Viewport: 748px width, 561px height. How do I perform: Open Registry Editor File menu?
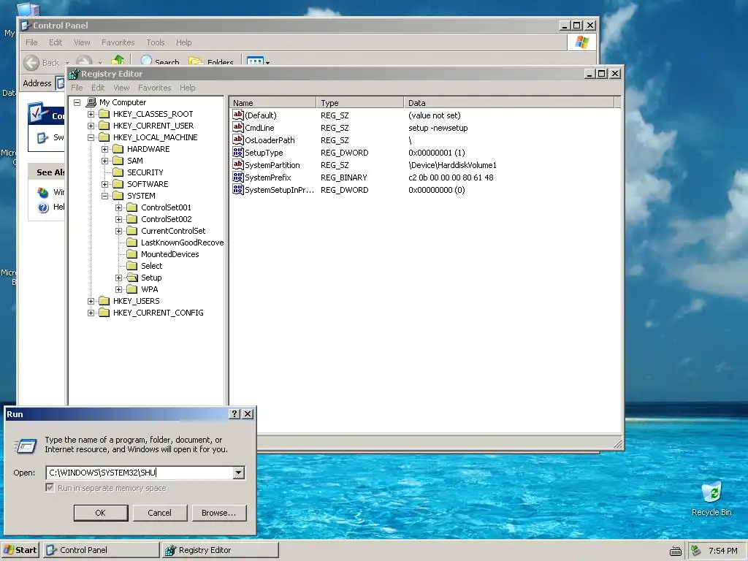(77, 88)
